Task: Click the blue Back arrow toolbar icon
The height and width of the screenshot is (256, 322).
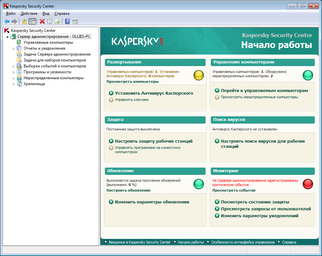Action: click(x=7, y=21)
